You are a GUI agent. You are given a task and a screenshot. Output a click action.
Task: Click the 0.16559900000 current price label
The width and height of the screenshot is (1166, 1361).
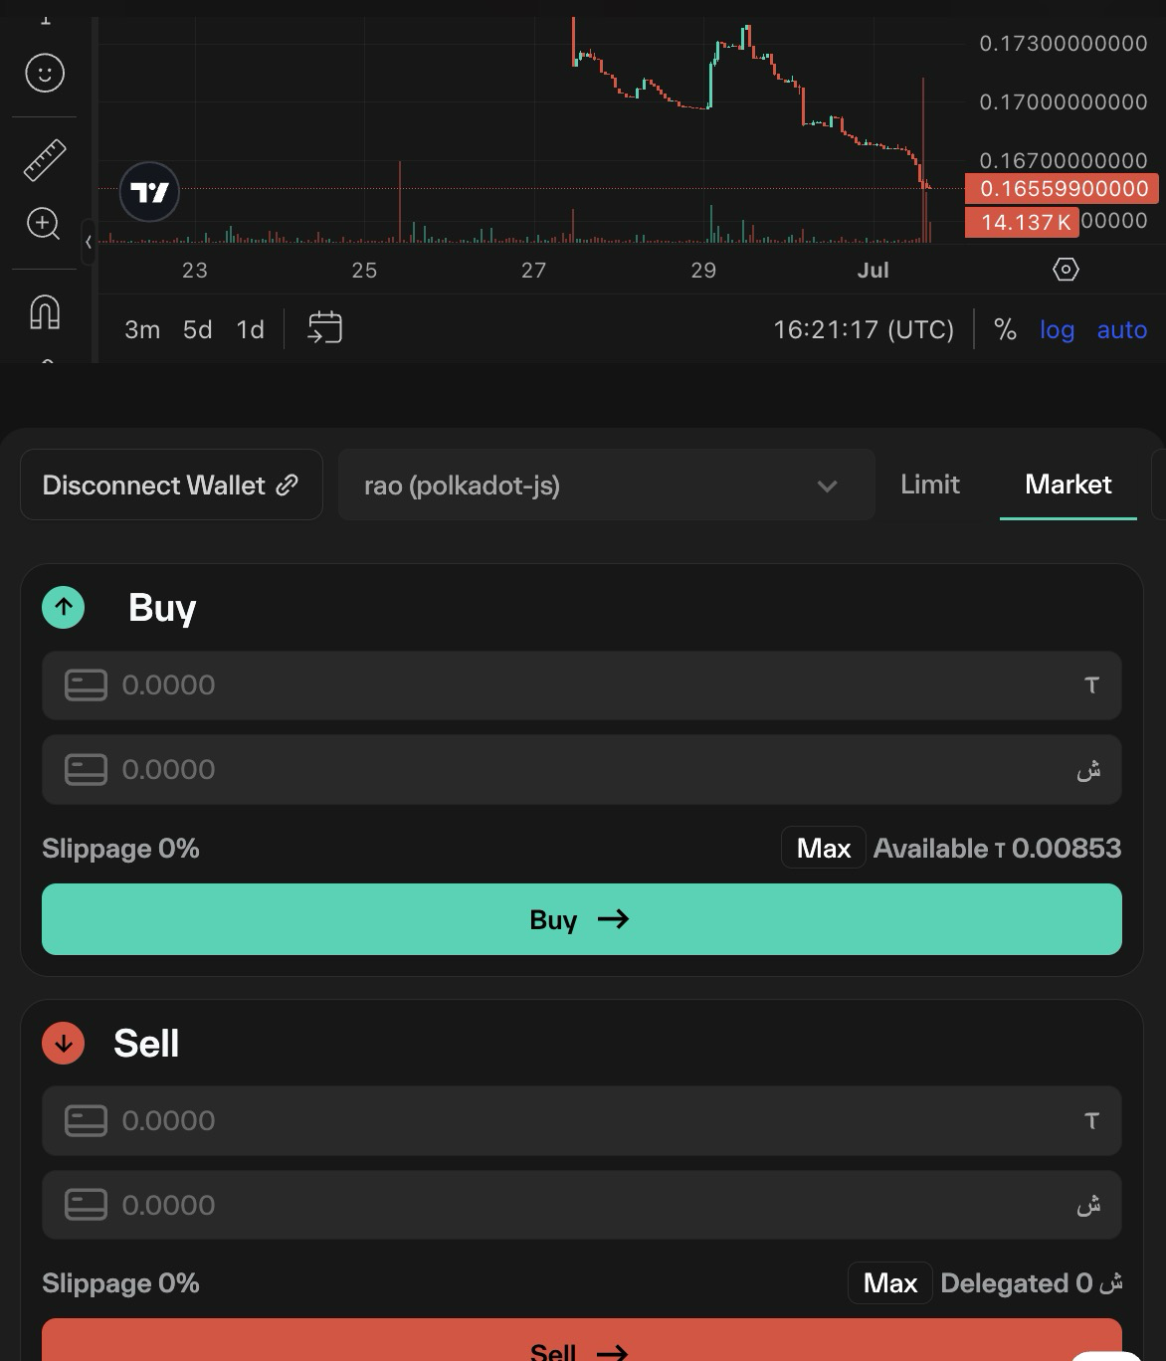point(1062,189)
